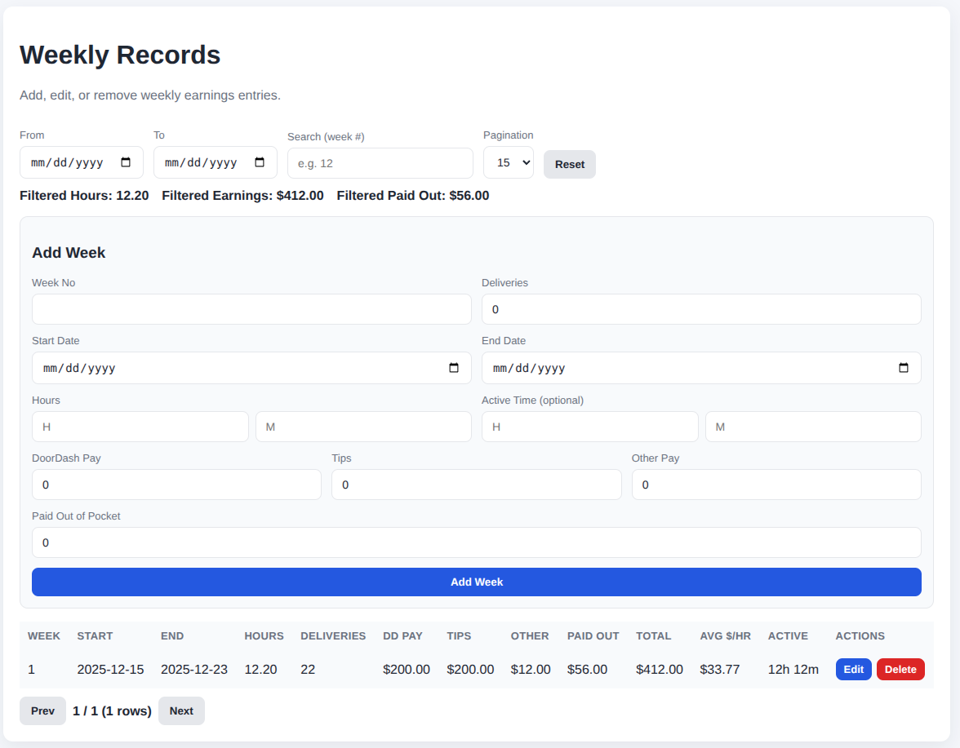Screen dimensions: 960x748
Task: Click the blue Add Week button
Action: 476,582
